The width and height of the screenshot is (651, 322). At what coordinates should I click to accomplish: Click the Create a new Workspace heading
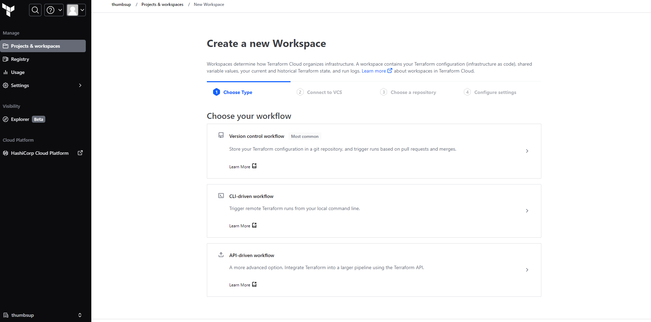[x=266, y=44]
